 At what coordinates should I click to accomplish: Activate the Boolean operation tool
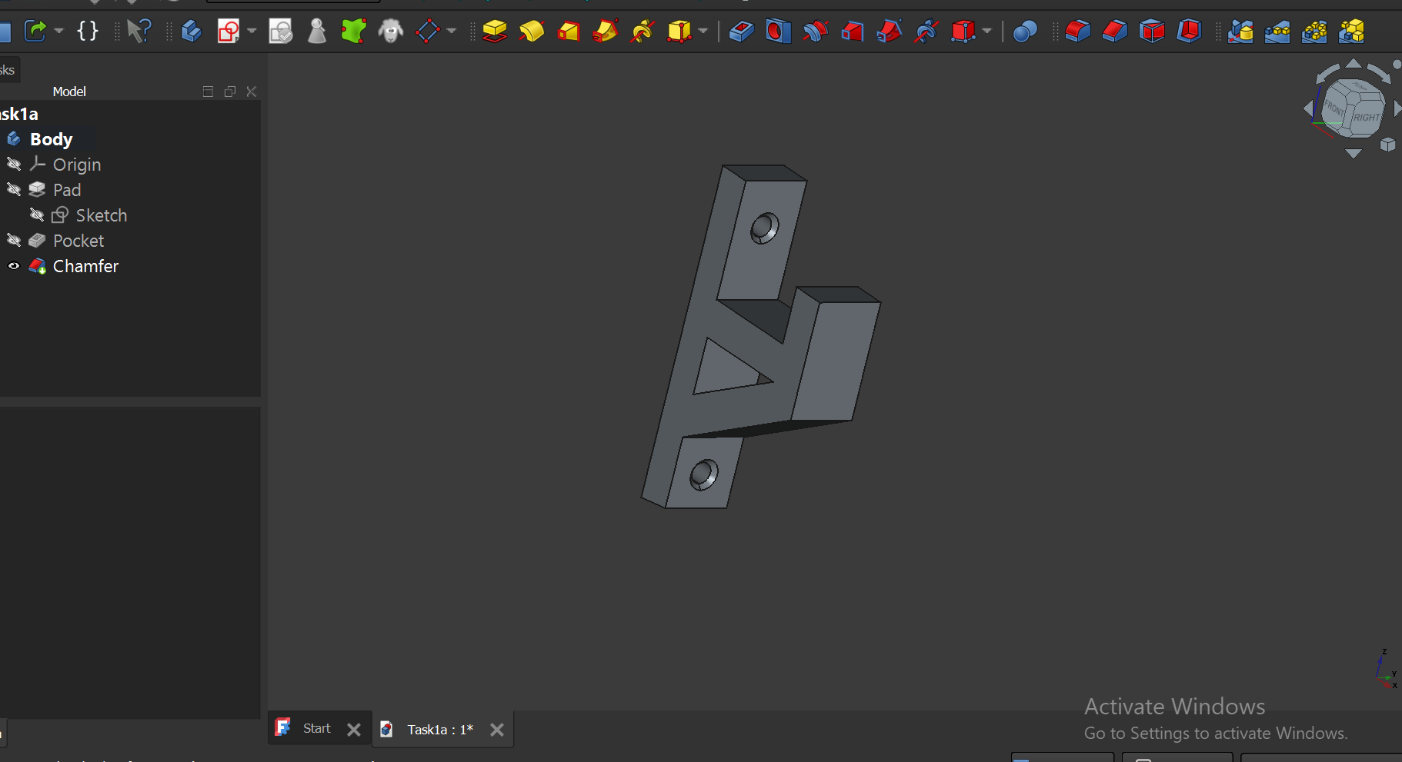point(1025,32)
